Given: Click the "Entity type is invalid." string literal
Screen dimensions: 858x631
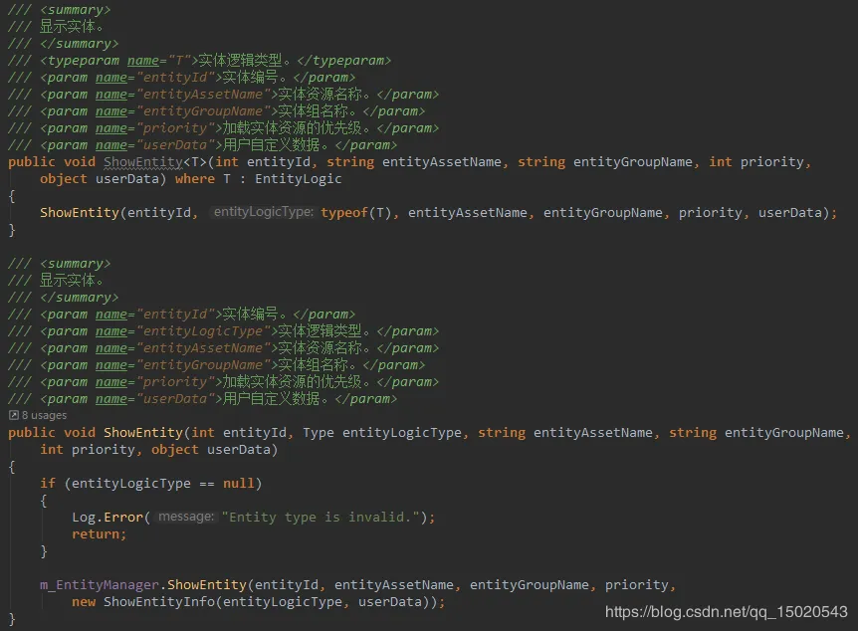Looking at the screenshot, I should (321, 518).
